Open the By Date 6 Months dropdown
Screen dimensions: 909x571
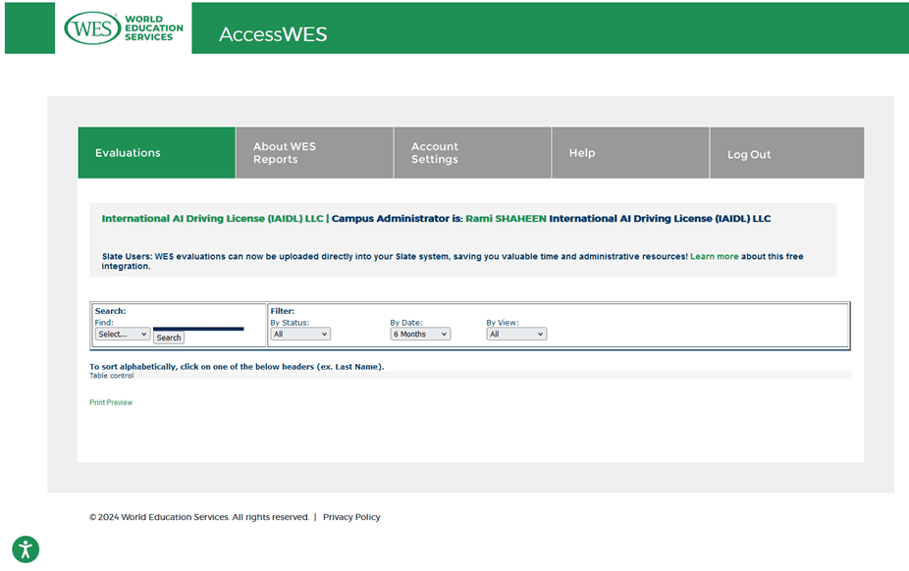coord(420,335)
